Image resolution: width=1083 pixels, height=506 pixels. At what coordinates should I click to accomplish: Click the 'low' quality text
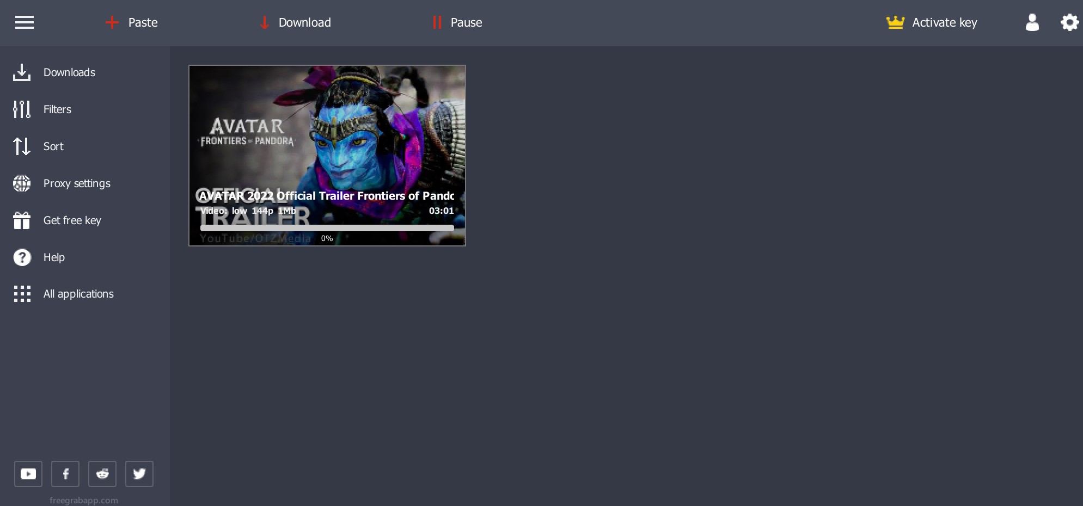point(240,211)
